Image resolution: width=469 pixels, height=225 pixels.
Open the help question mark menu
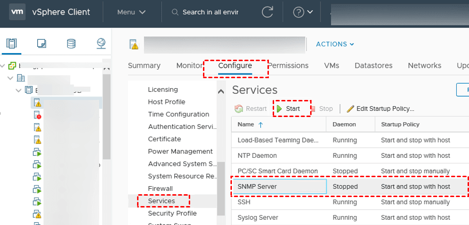303,12
